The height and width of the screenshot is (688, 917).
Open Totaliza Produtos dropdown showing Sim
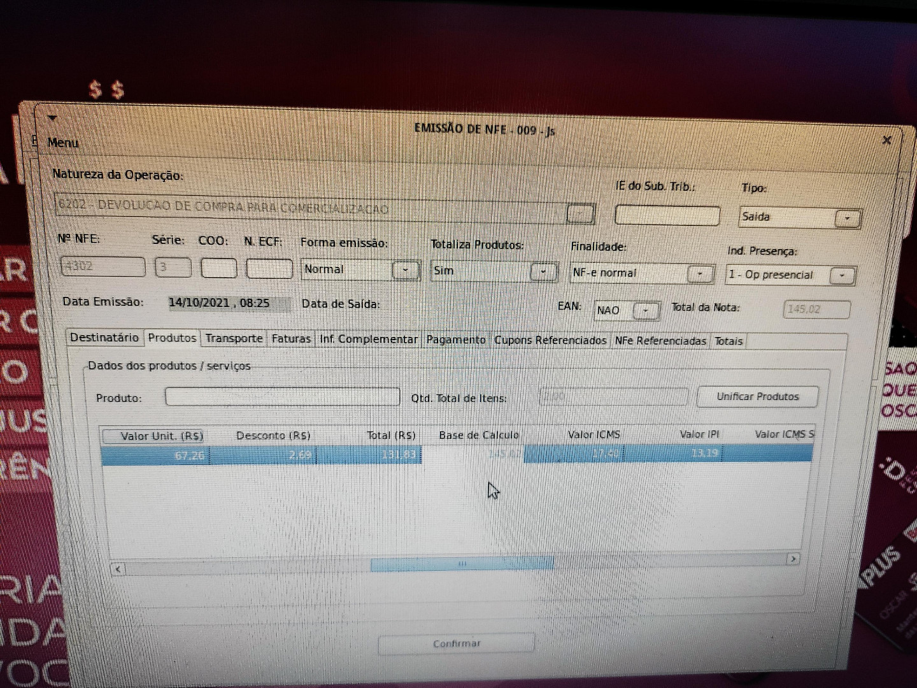click(x=543, y=272)
